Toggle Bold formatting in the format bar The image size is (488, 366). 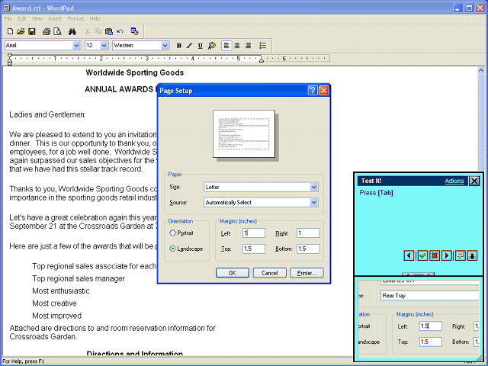point(179,46)
